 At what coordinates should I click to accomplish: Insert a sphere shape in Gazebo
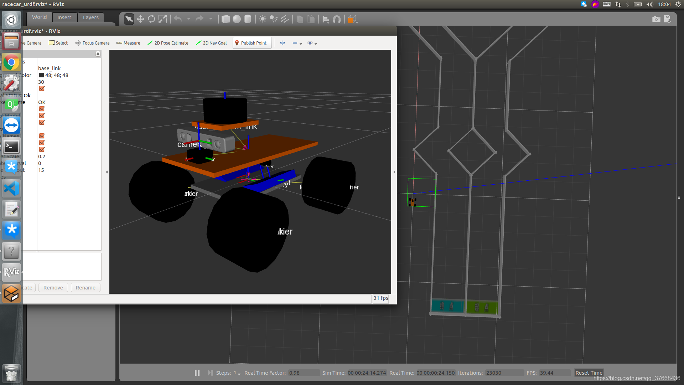[x=237, y=19]
